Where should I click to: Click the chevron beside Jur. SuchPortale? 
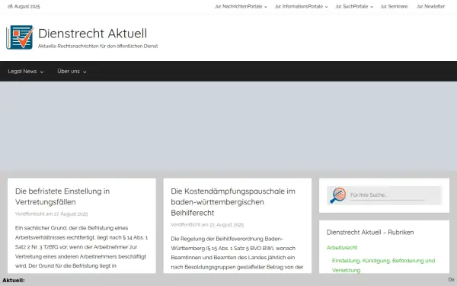pyautogui.click(x=372, y=7)
